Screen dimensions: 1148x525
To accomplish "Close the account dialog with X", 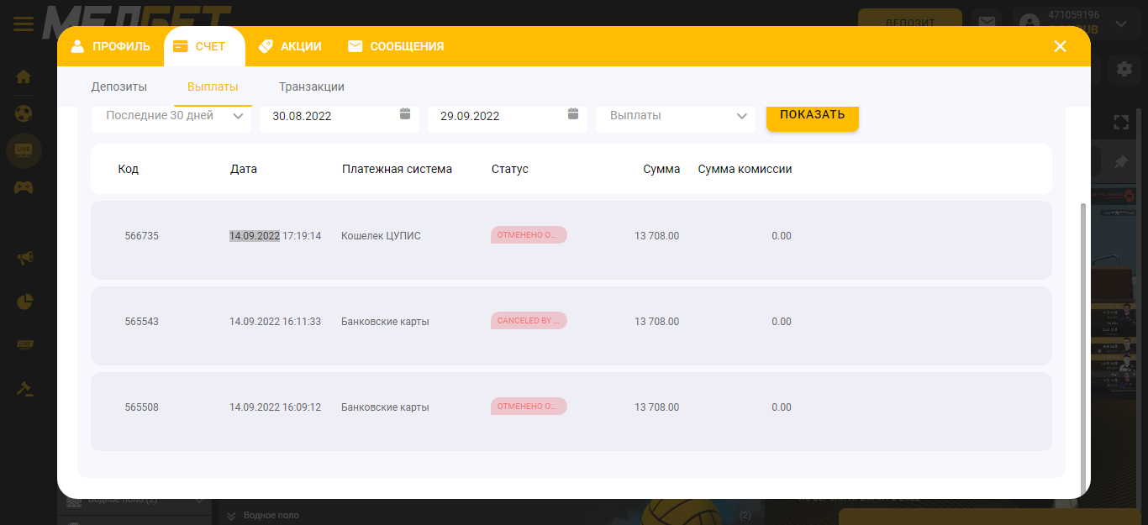I will [1060, 46].
